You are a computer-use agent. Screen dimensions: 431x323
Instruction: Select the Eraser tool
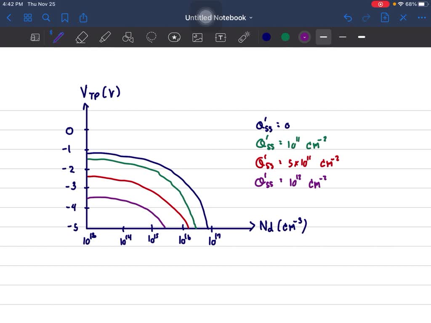pyautogui.click(x=82, y=37)
